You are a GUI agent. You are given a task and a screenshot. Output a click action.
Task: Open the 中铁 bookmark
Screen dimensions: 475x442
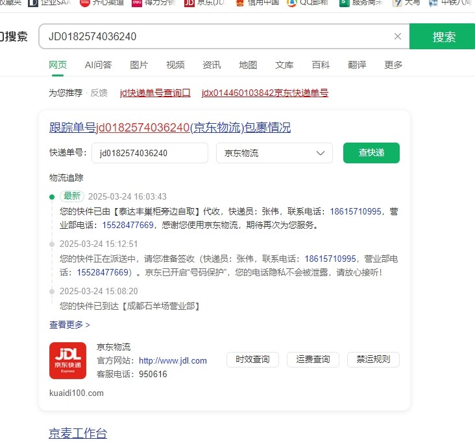pos(452,3)
